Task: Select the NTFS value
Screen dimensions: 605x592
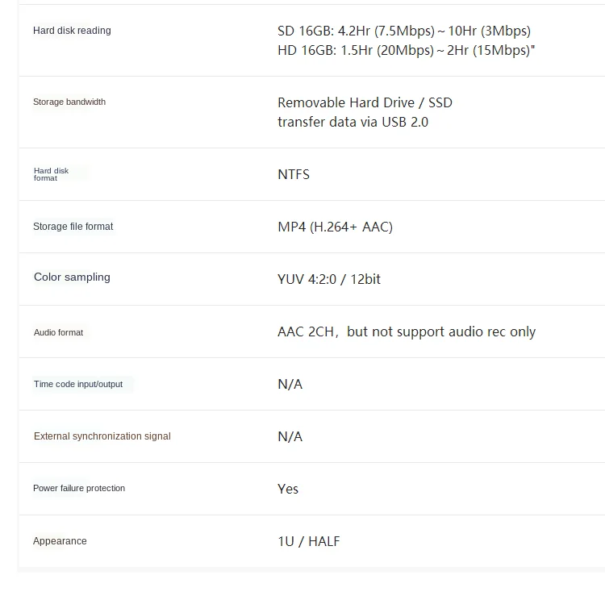Action: pyautogui.click(x=294, y=174)
